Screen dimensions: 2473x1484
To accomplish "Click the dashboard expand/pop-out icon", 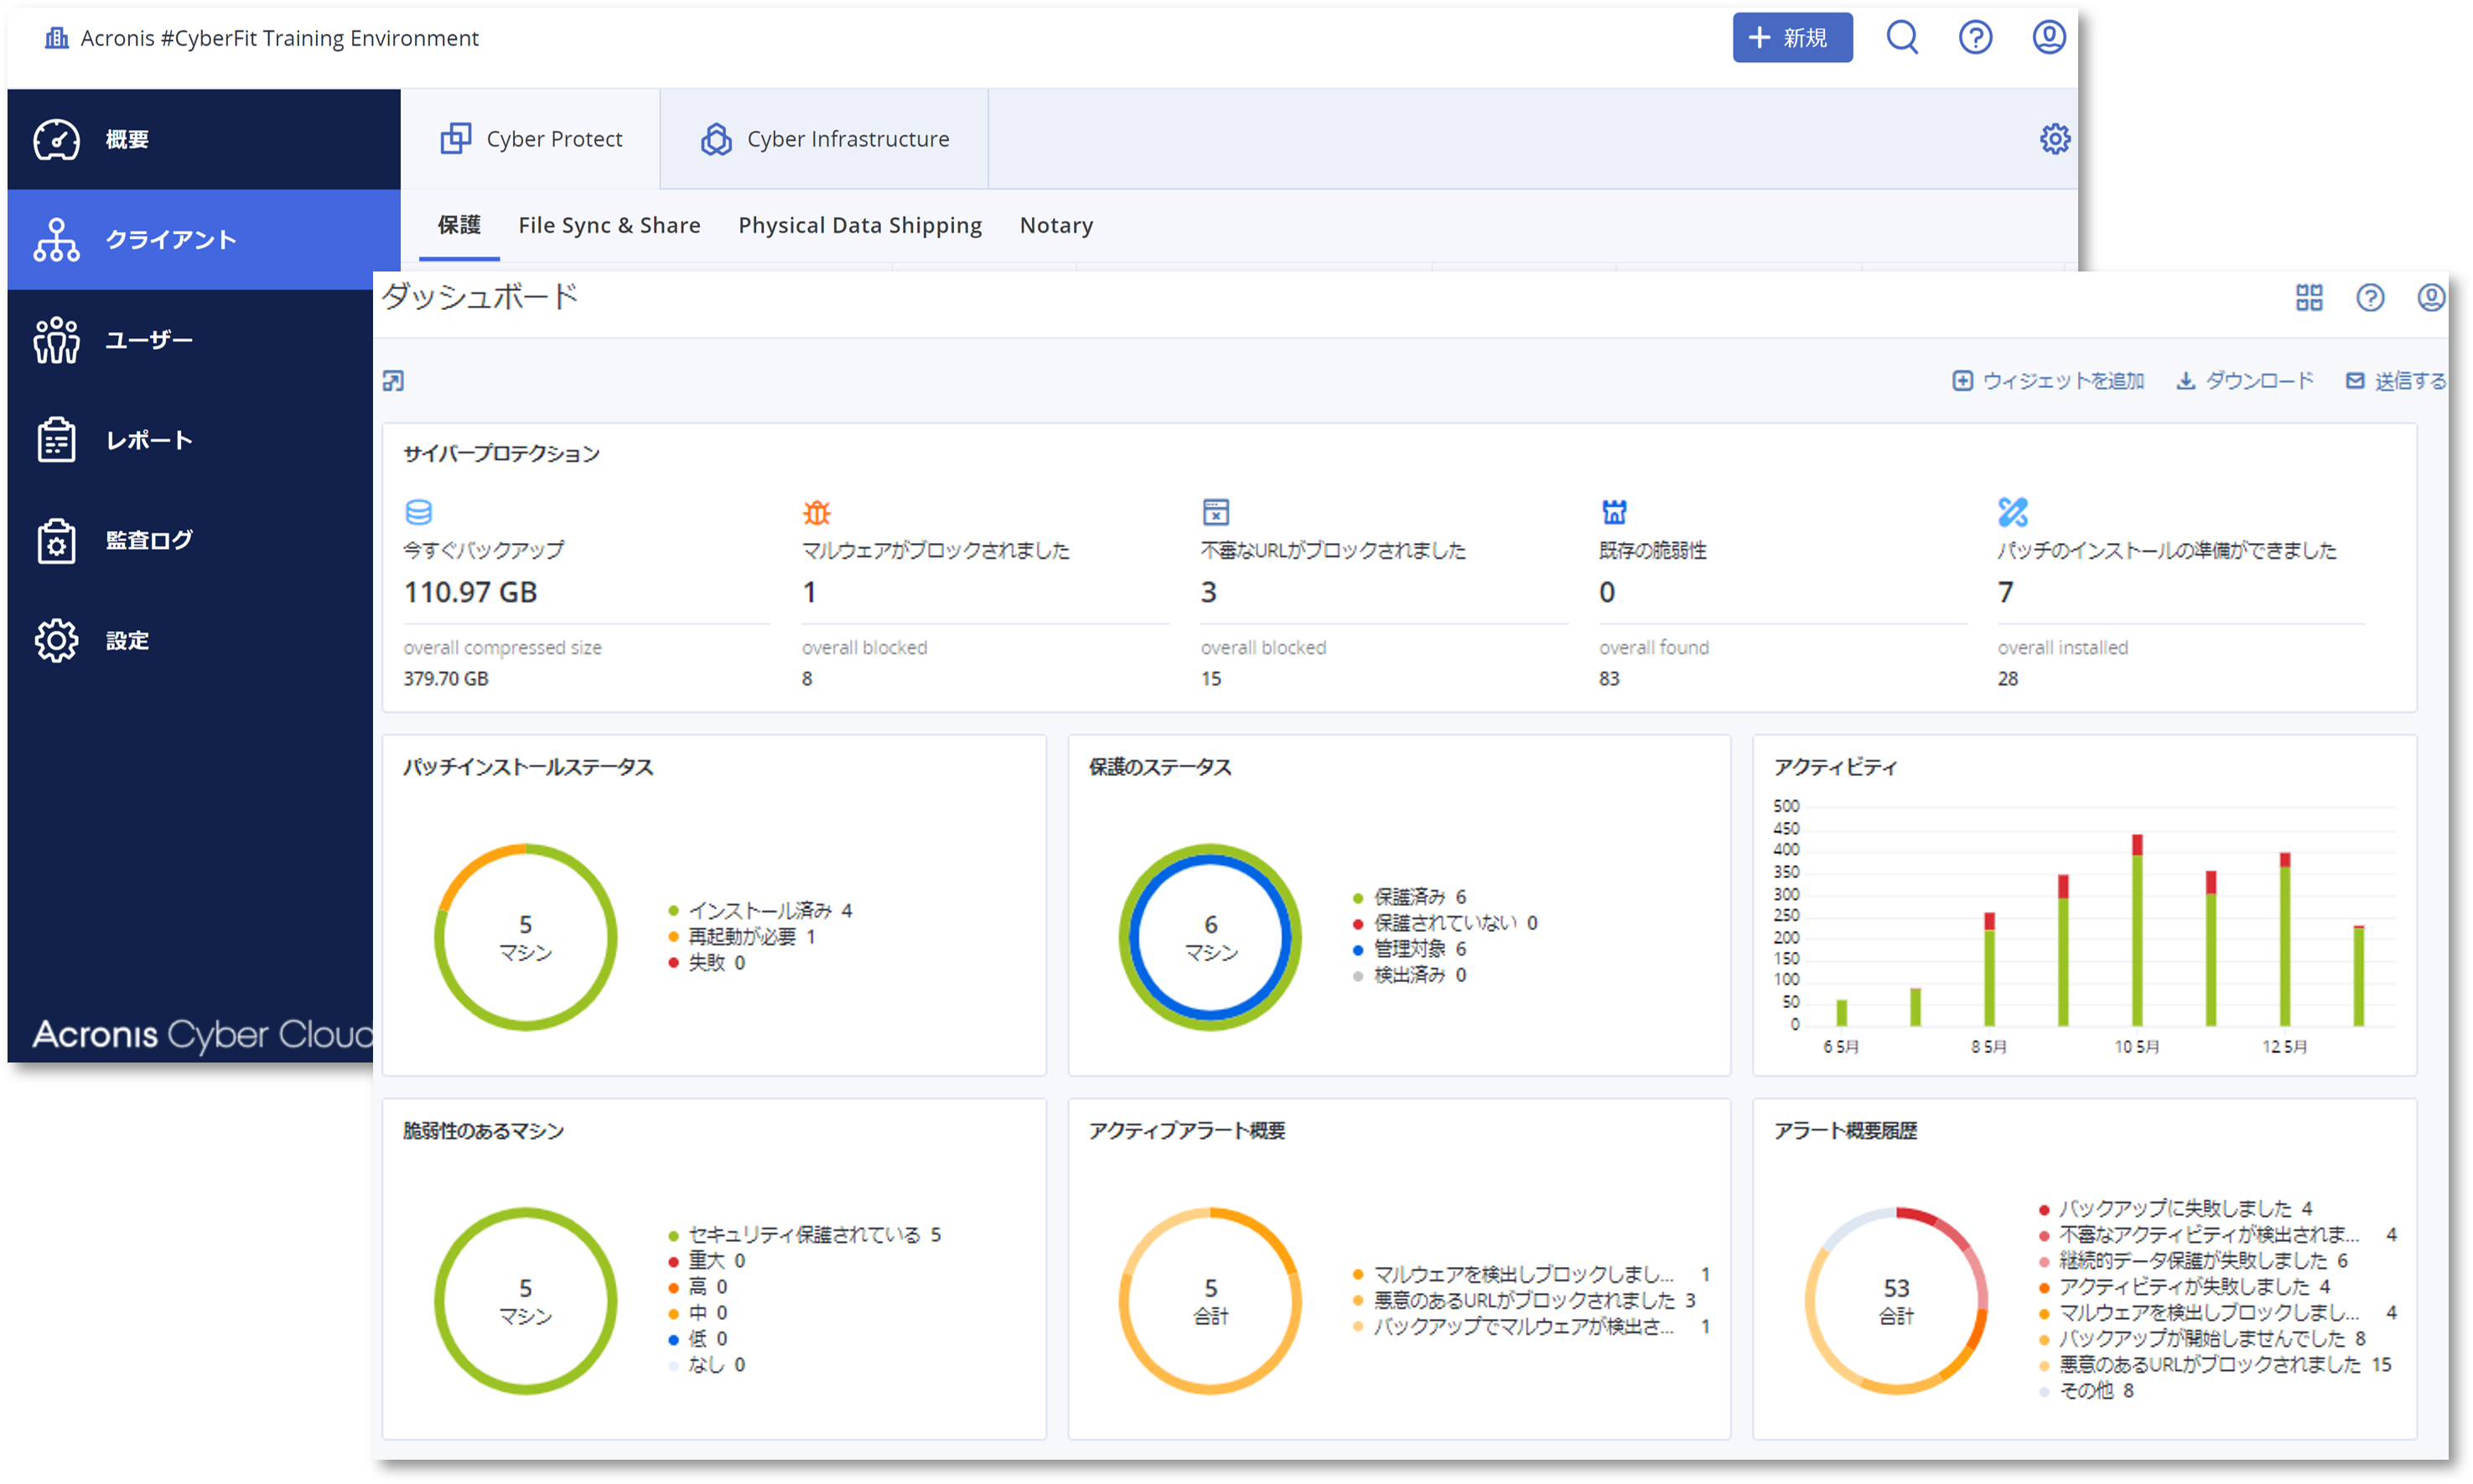I will point(393,381).
